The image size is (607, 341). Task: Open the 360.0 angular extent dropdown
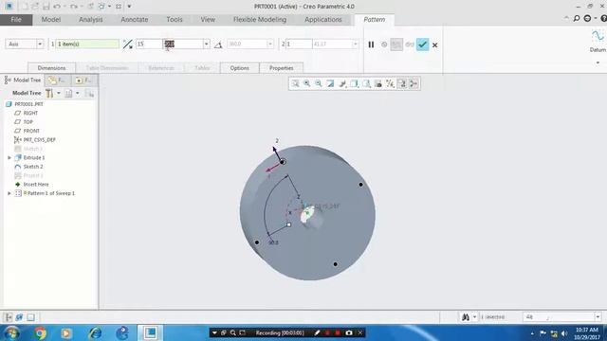pyautogui.click(x=269, y=45)
